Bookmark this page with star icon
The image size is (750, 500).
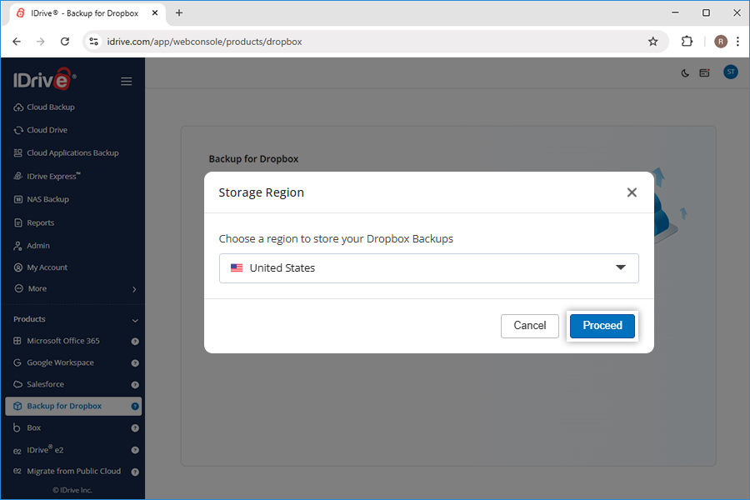click(x=652, y=42)
